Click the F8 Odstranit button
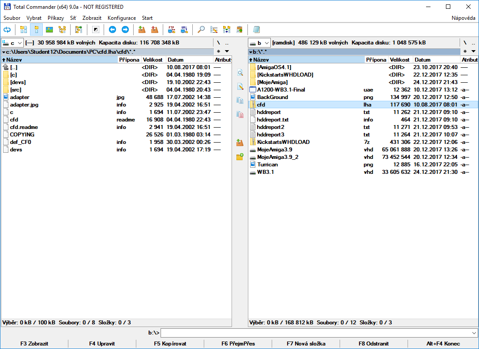The width and height of the screenshot is (479, 349). [374, 344]
